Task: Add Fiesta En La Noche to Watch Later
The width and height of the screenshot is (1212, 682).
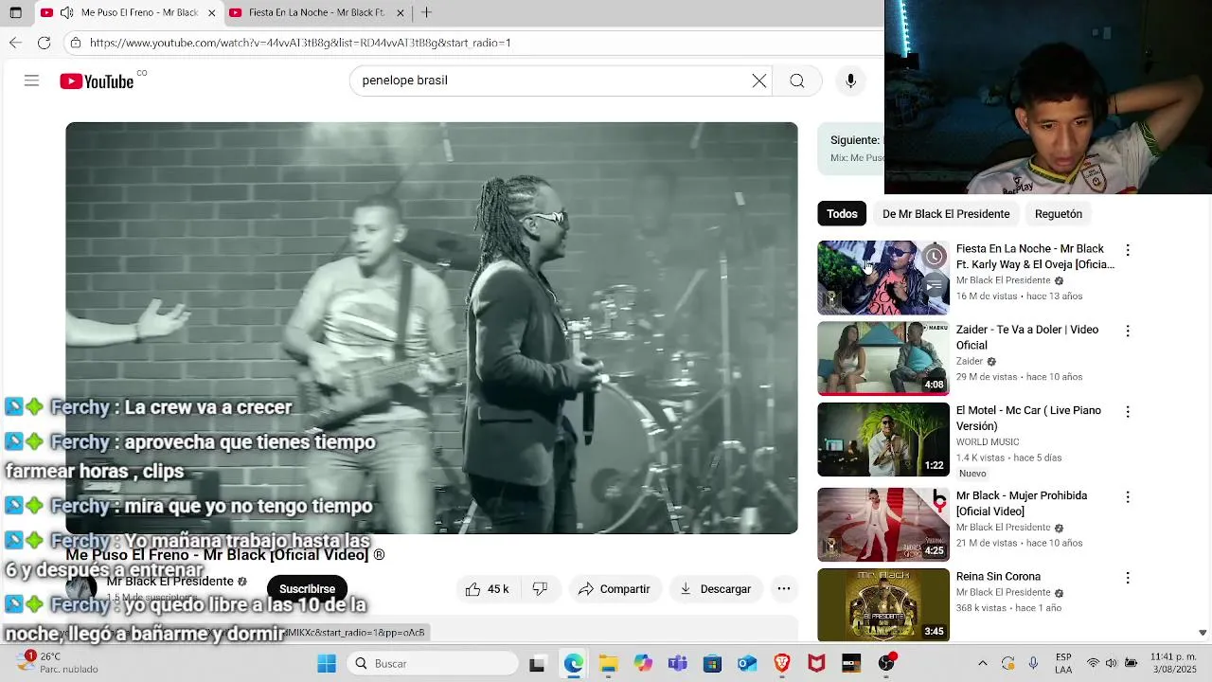Action: click(934, 257)
